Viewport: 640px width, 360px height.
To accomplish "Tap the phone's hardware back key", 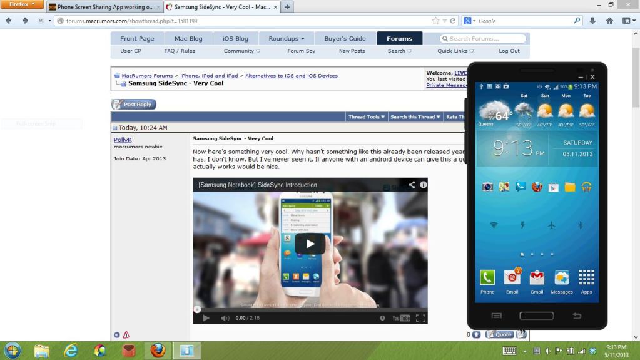I will pos(577,316).
